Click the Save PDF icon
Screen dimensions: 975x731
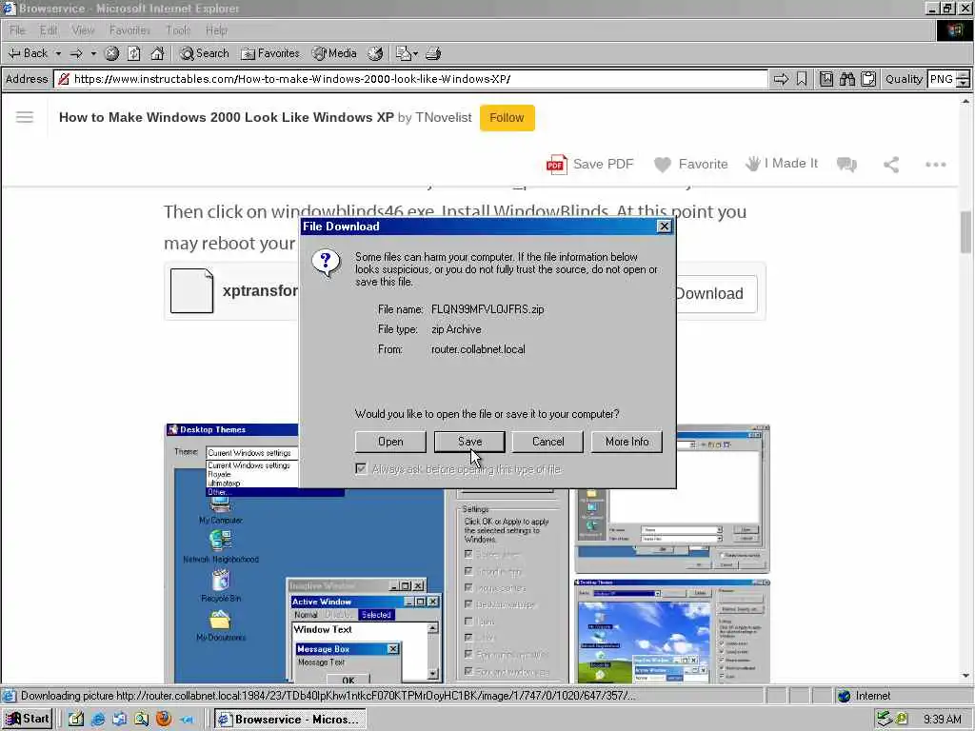[556, 164]
